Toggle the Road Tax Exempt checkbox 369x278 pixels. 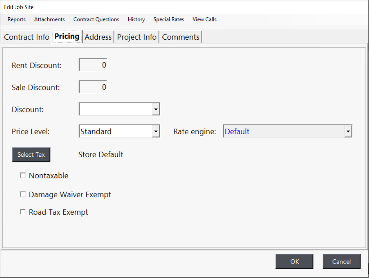pos(23,212)
